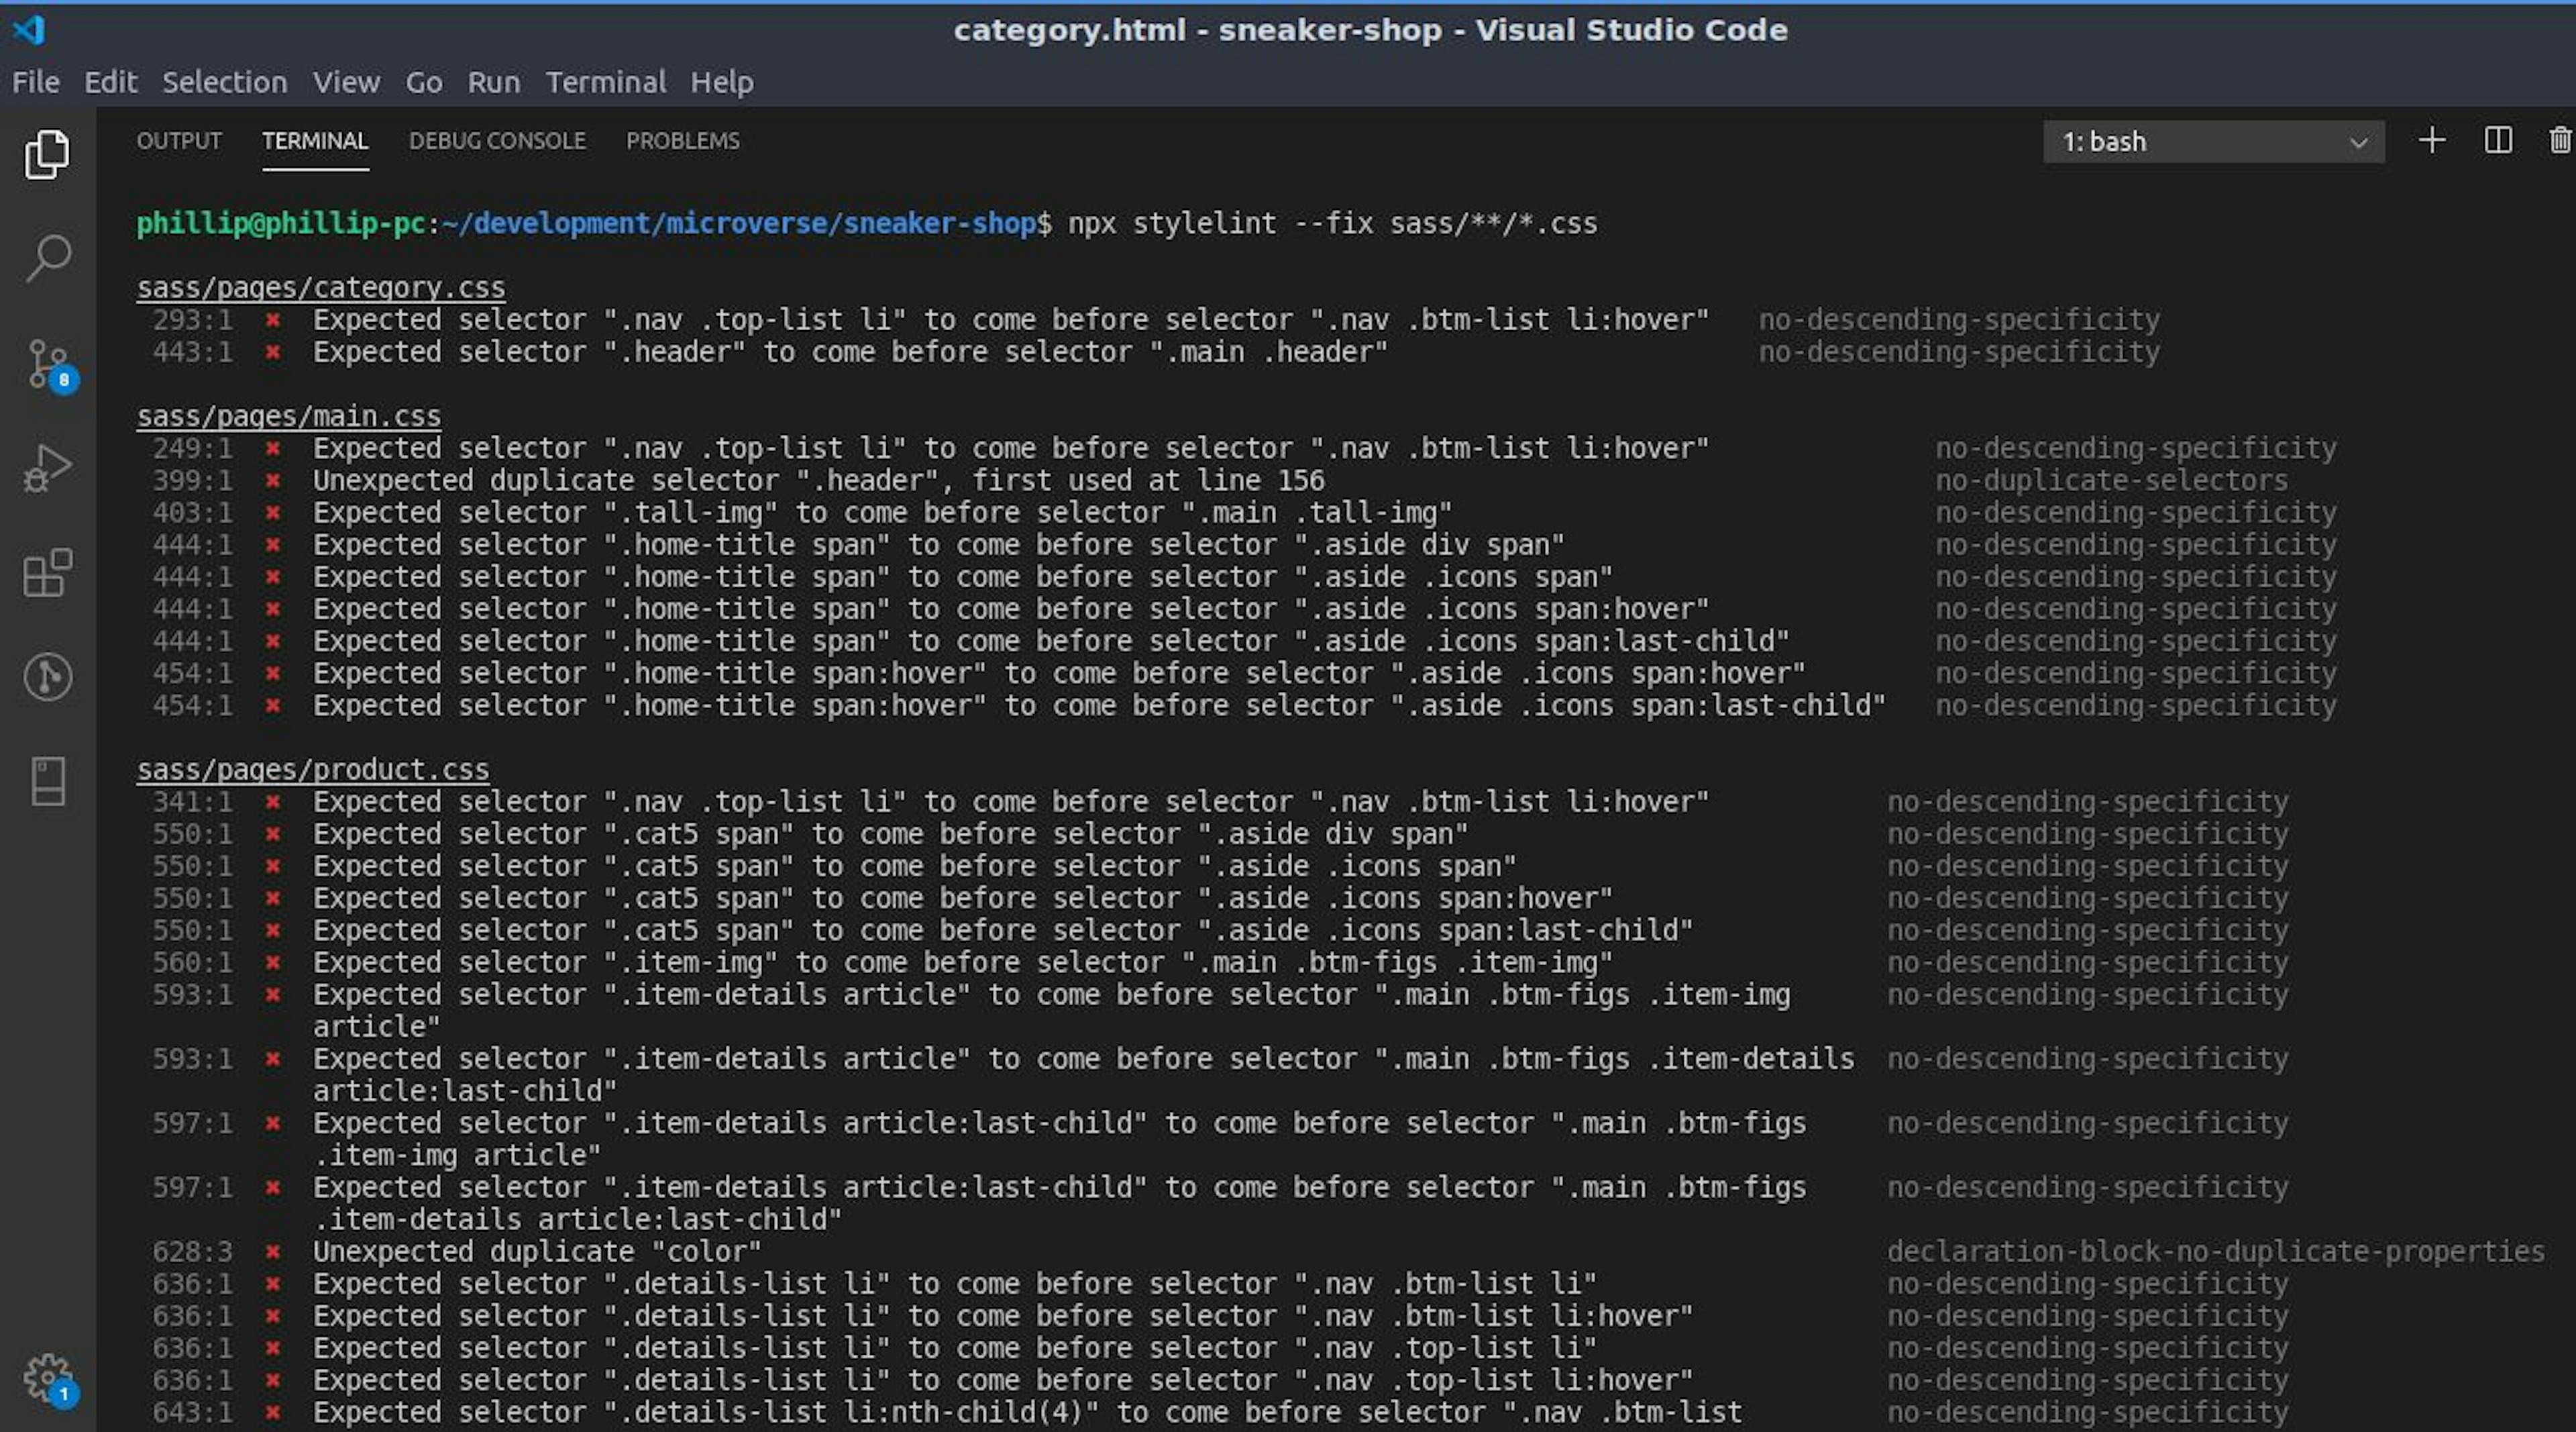Split the terminal panel

[2498, 140]
